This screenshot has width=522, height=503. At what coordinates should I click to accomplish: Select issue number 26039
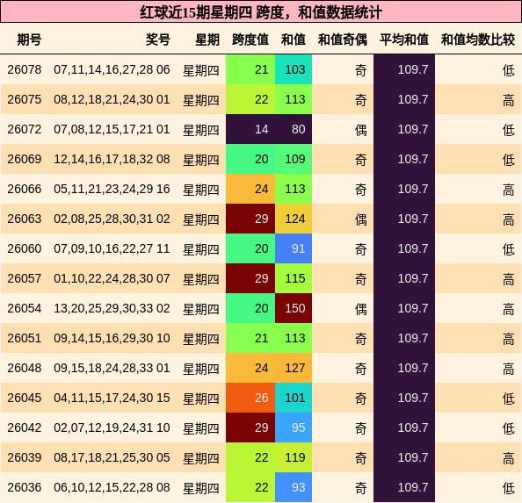click(25, 457)
